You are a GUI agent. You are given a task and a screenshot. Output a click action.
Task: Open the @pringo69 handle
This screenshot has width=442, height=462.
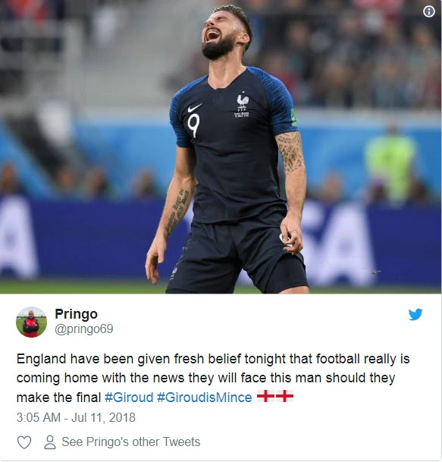pos(84,329)
